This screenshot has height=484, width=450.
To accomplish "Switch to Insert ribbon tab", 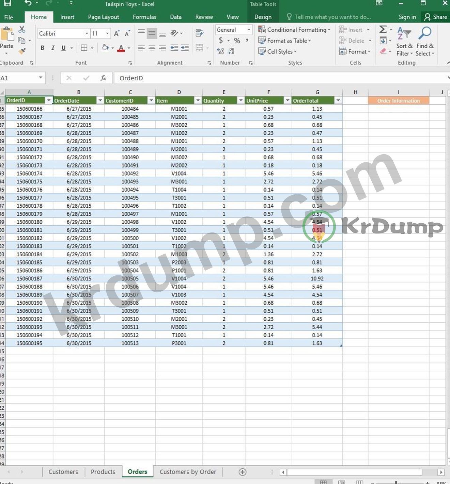I will [67, 17].
